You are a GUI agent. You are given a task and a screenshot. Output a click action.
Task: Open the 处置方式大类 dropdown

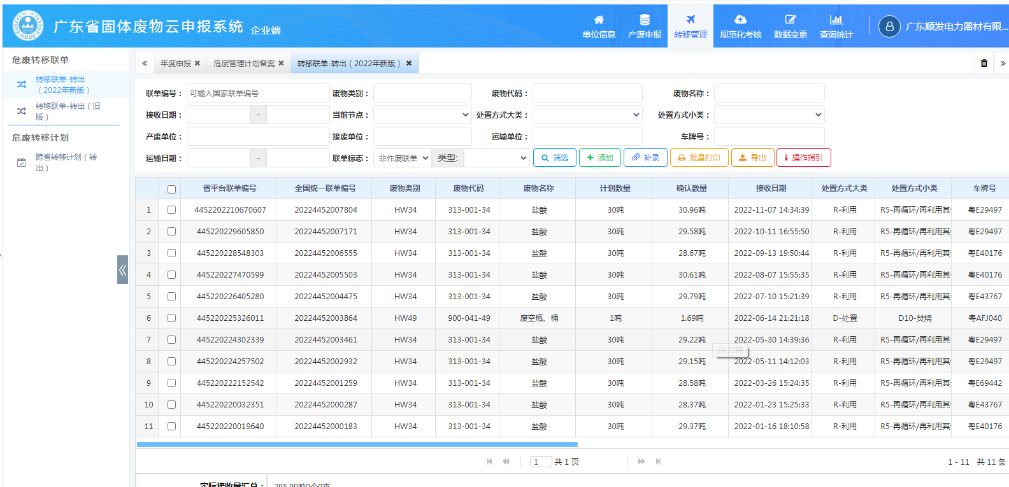click(x=587, y=115)
